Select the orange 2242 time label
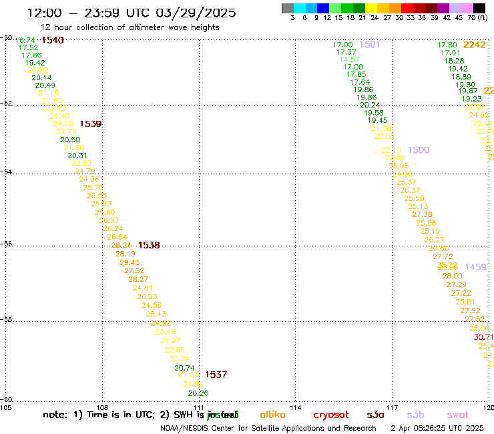Screen dimensions: 494x434 point(474,45)
